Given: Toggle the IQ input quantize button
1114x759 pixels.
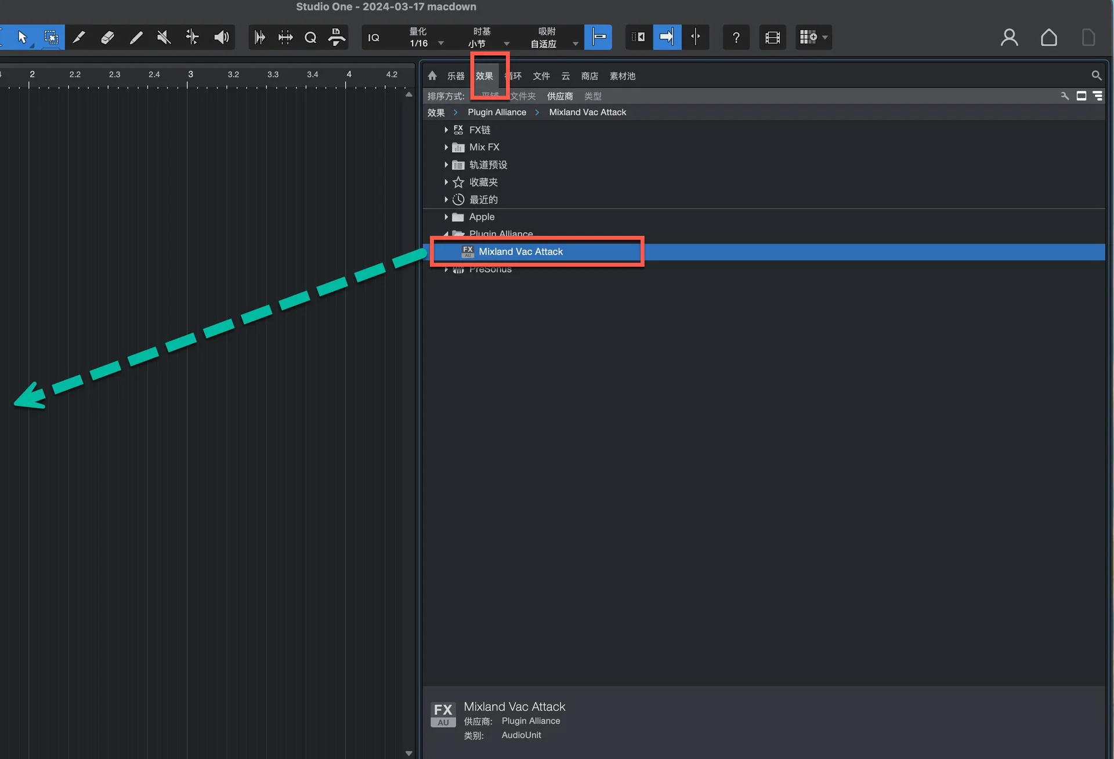Looking at the screenshot, I should (374, 38).
